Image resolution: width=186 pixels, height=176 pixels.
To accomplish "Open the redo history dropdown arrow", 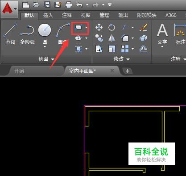I will coord(103,5).
